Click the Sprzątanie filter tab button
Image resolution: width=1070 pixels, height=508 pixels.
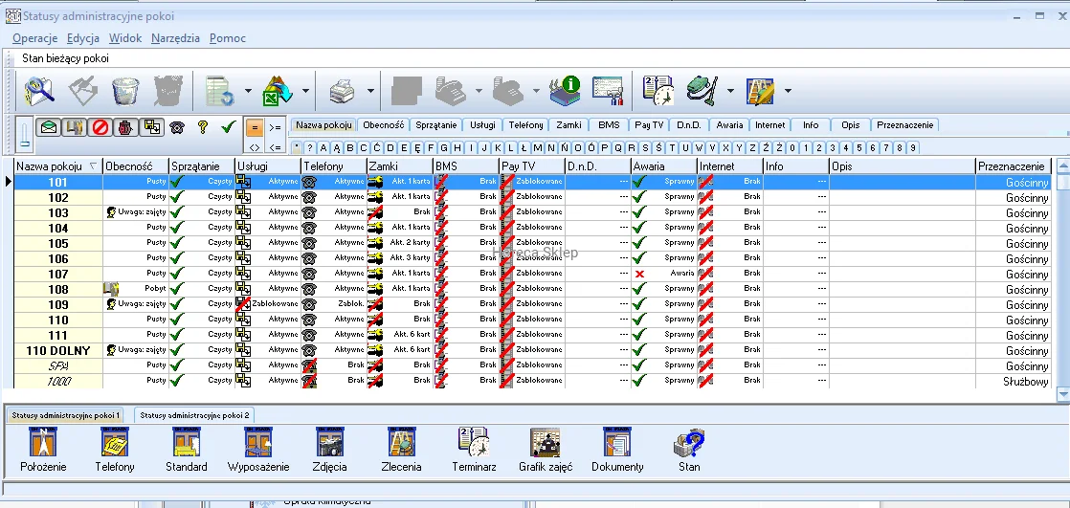(435, 125)
